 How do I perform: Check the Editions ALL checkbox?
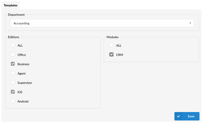coord(13,45)
